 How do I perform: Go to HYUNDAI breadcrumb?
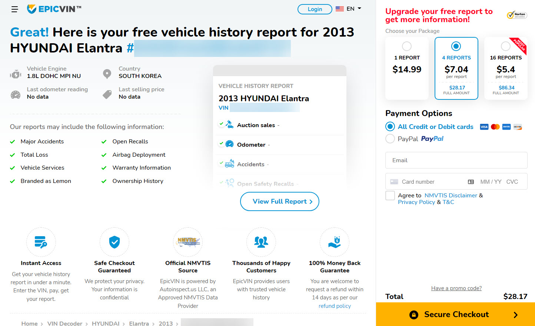[106, 323]
